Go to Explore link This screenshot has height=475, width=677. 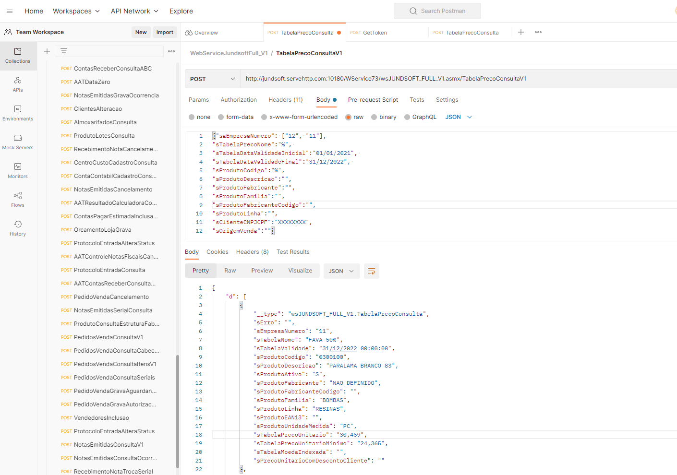pos(181,11)
